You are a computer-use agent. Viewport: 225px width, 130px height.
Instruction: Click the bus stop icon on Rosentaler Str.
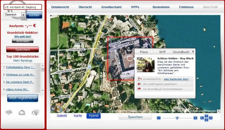click(89, 67)
